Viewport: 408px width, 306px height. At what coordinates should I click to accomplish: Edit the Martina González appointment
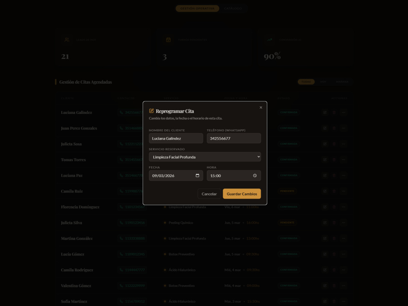coord(325,238)
